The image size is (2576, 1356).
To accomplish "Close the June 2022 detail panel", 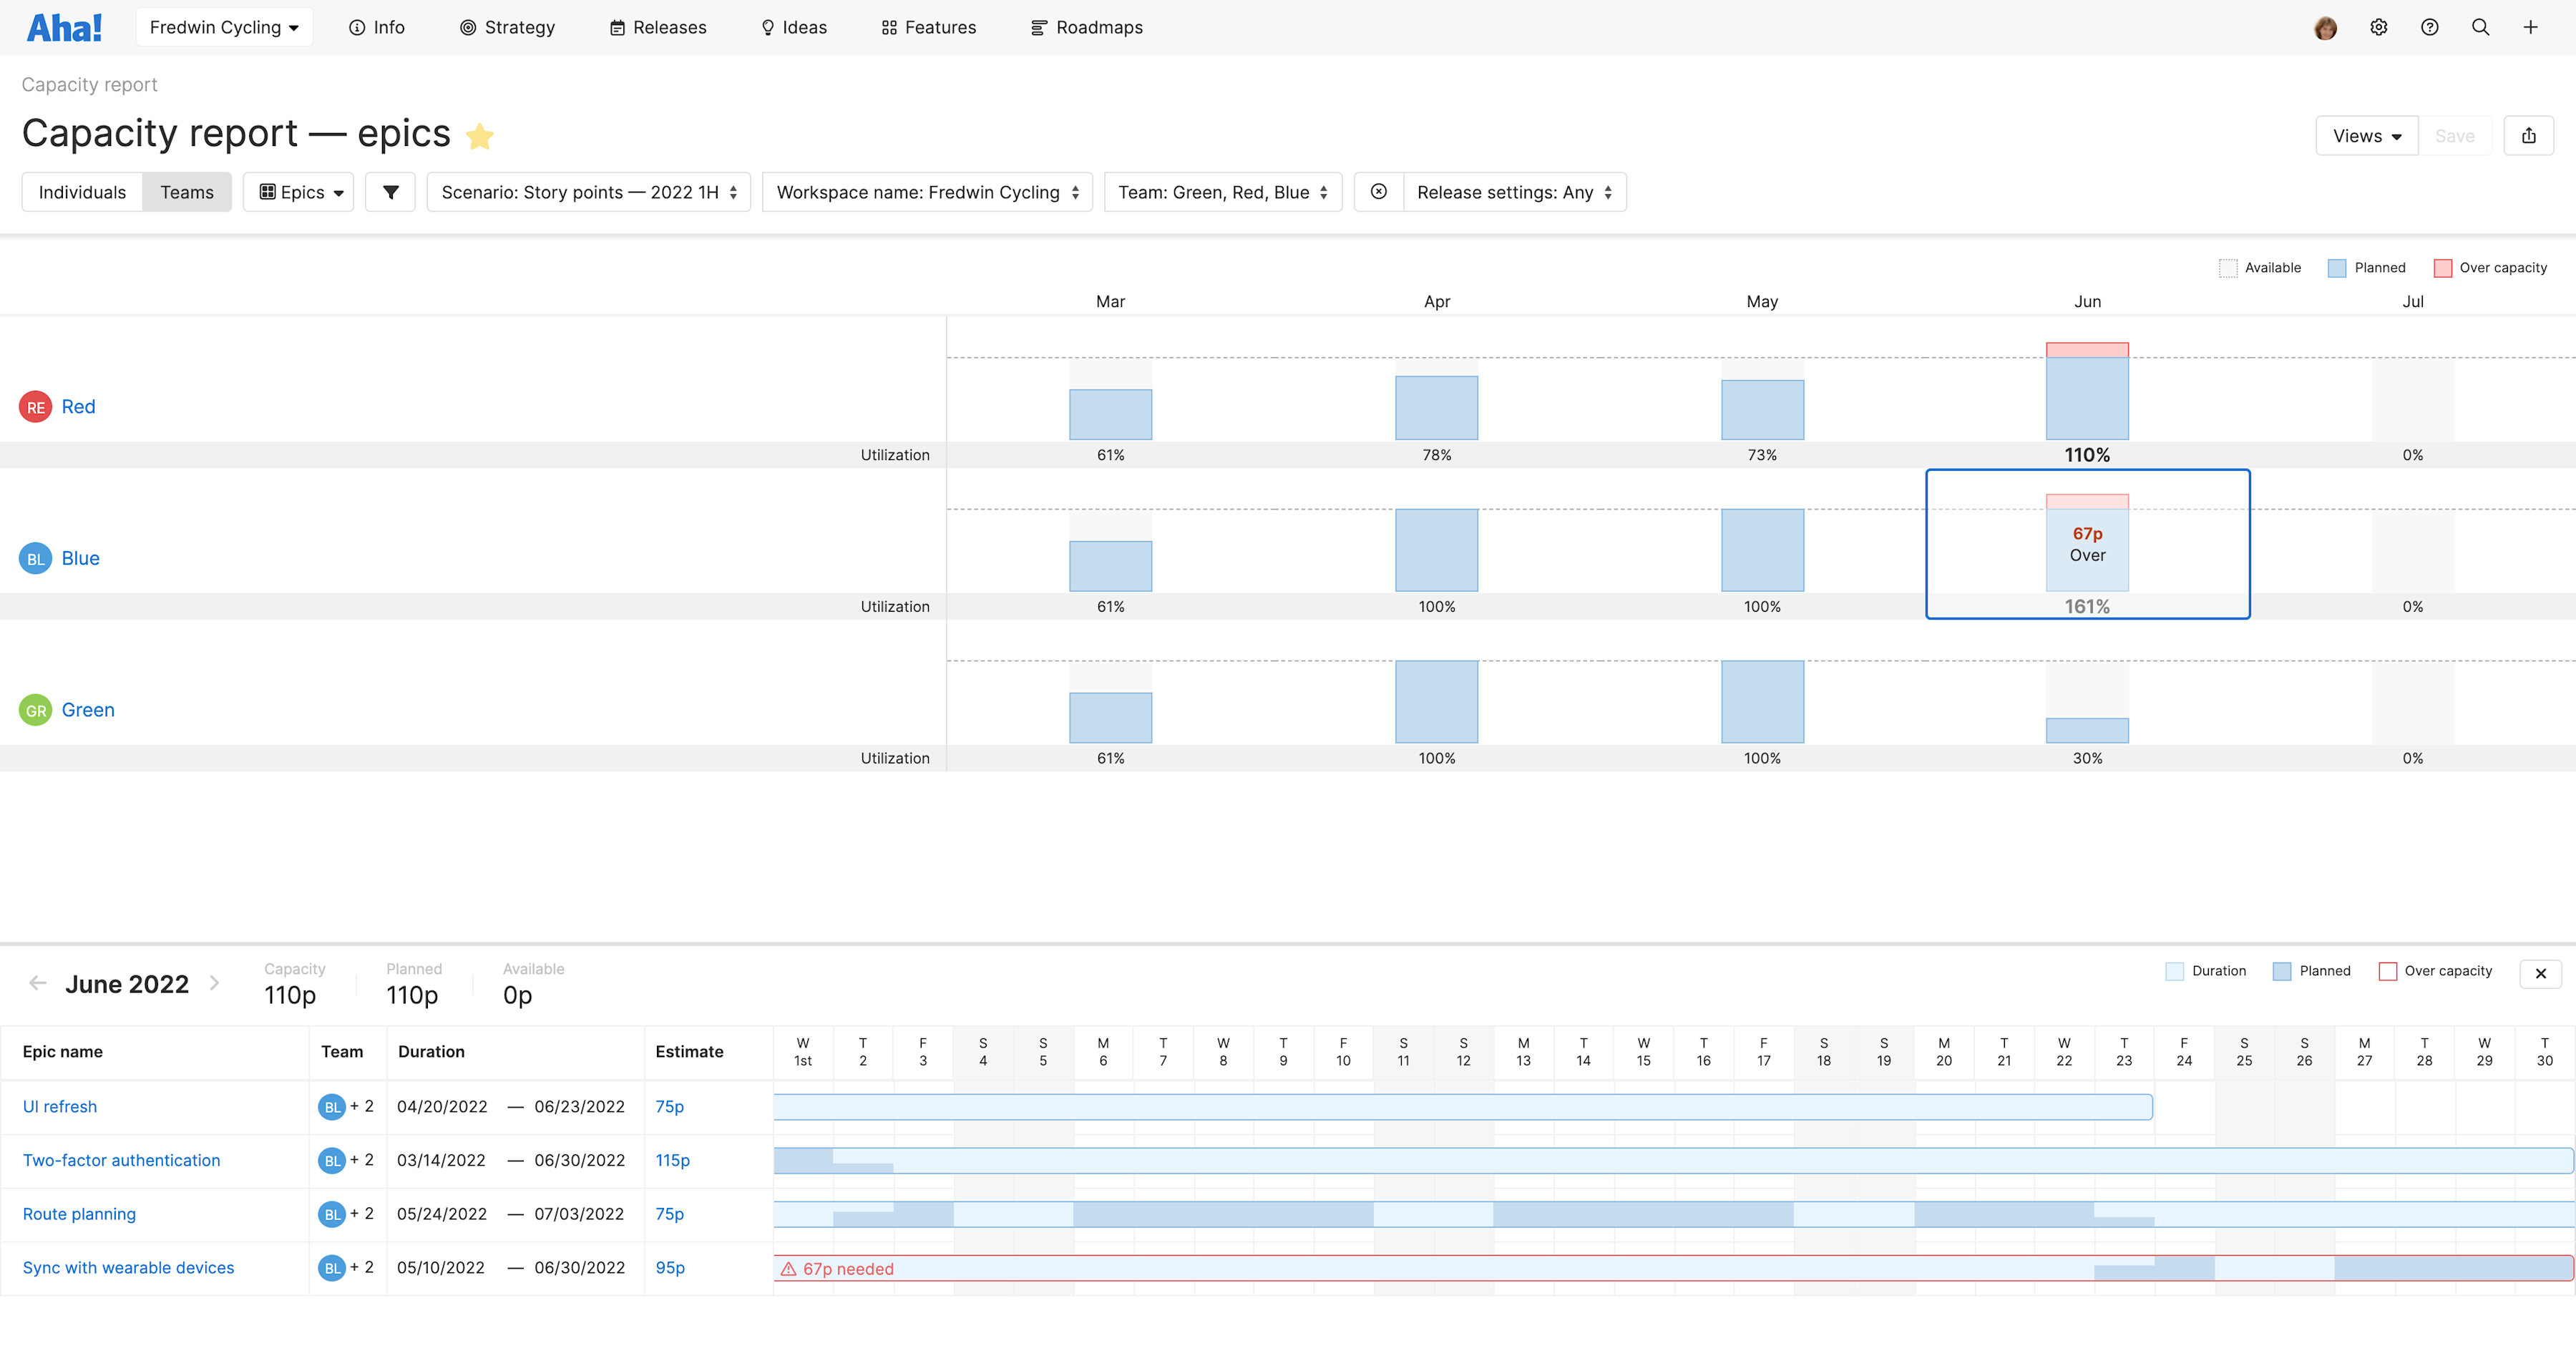I will (x=2540, y=973).
